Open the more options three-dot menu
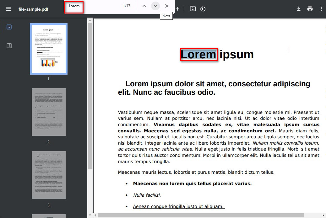The image size is (326, 218). click(321, 8)
